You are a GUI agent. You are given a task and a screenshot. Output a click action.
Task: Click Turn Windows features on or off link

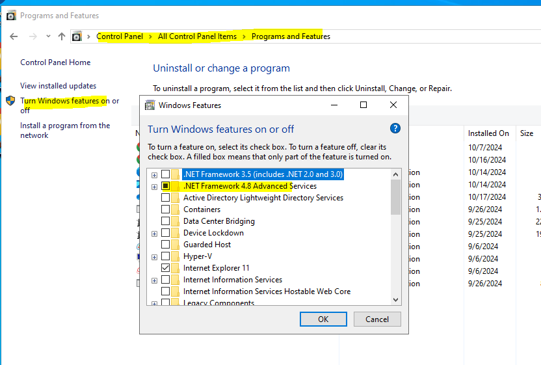[x=70, y=105]
